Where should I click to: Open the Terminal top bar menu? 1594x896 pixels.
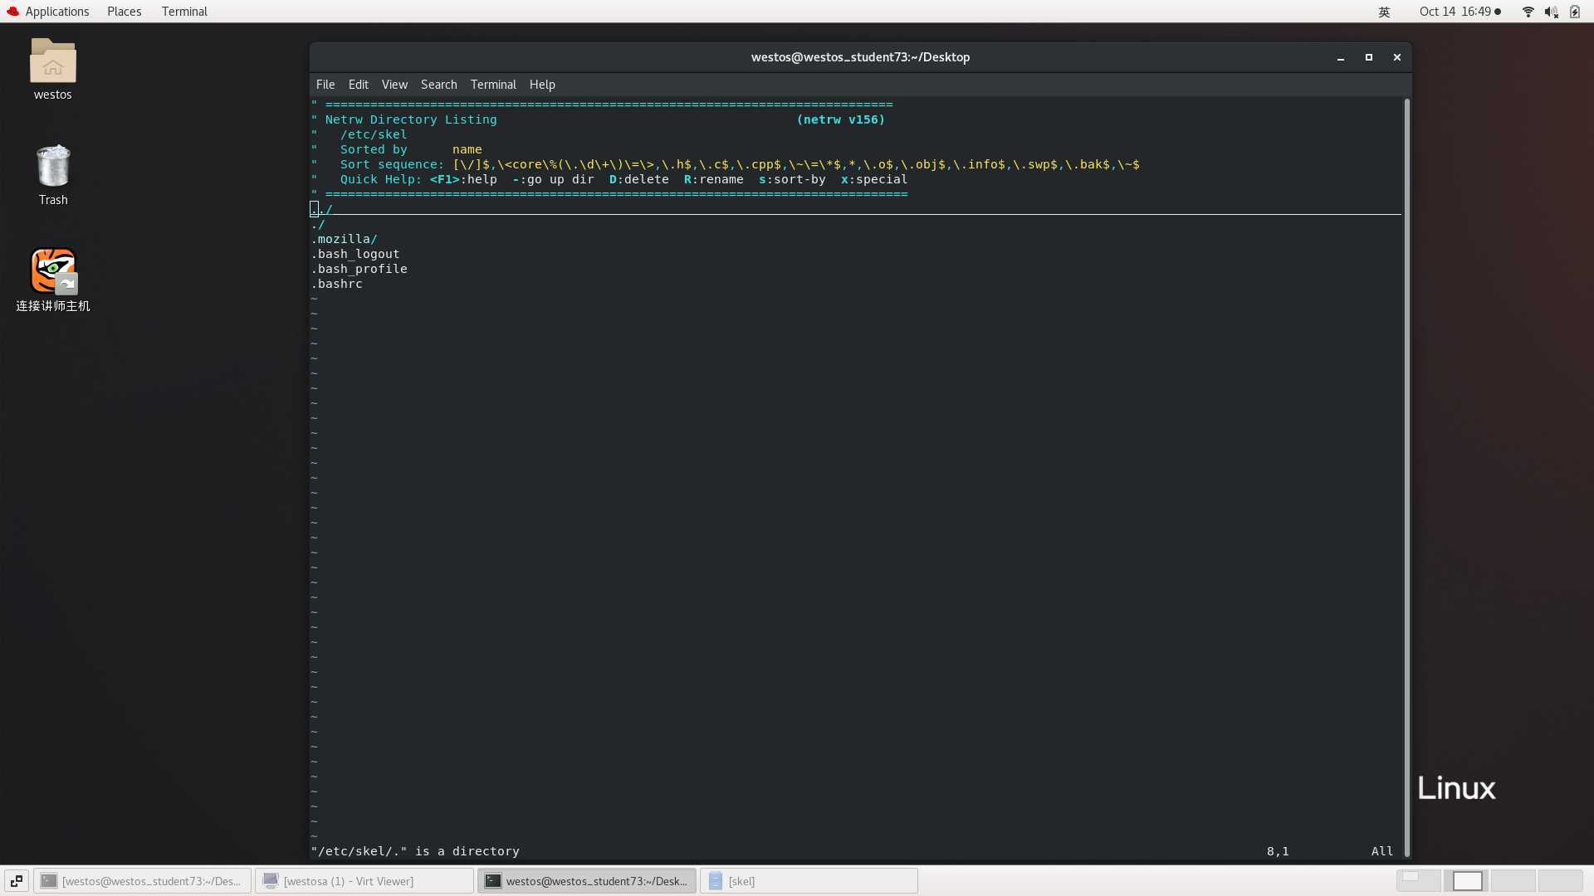pos(184,12)
